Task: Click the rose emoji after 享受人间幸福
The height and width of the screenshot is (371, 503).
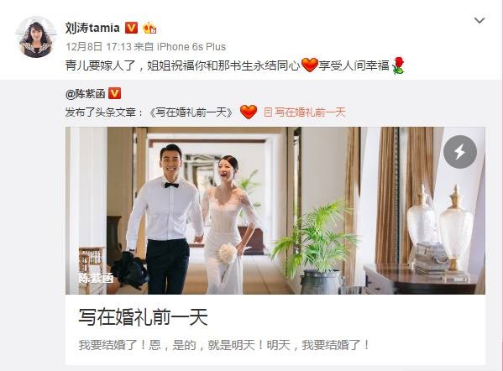Action: 398,65
